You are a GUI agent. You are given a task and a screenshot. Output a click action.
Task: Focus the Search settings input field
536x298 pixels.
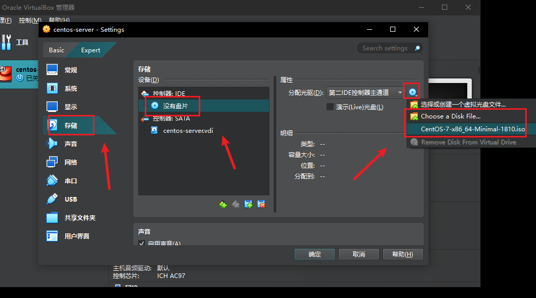point(389,48)
